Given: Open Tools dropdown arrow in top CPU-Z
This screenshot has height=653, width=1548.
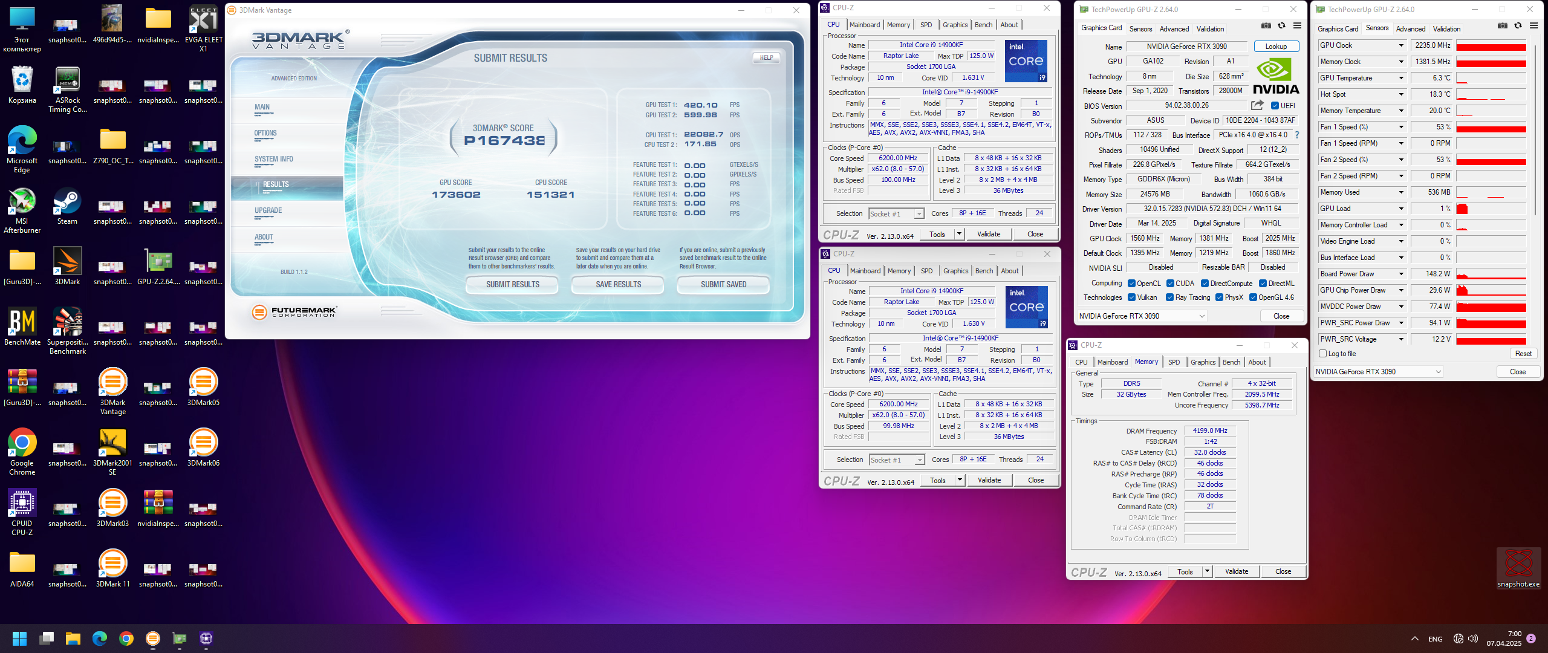Looking at the screenshot, I should coord(959,234).
